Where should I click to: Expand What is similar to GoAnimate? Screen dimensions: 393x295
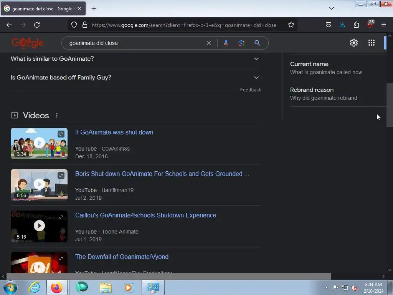point(135,59)
